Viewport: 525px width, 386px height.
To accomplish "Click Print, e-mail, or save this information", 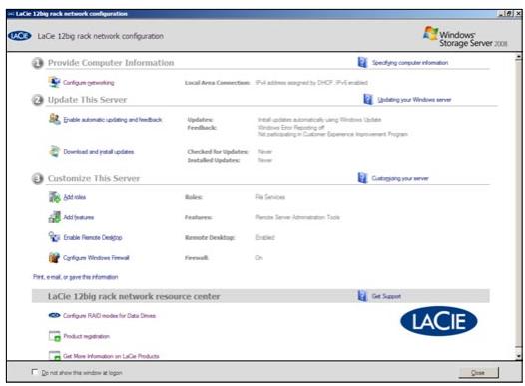I will [x=75, y=277].
